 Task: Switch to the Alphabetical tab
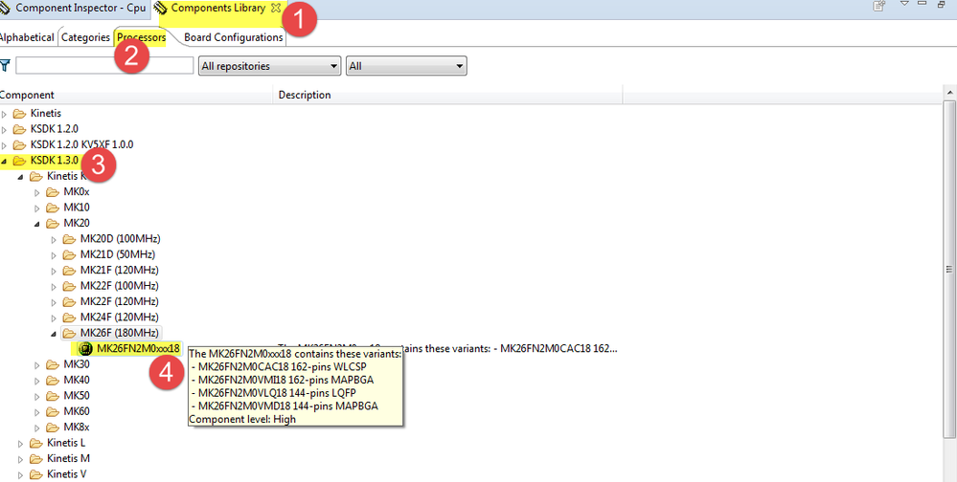pos(28,37)
